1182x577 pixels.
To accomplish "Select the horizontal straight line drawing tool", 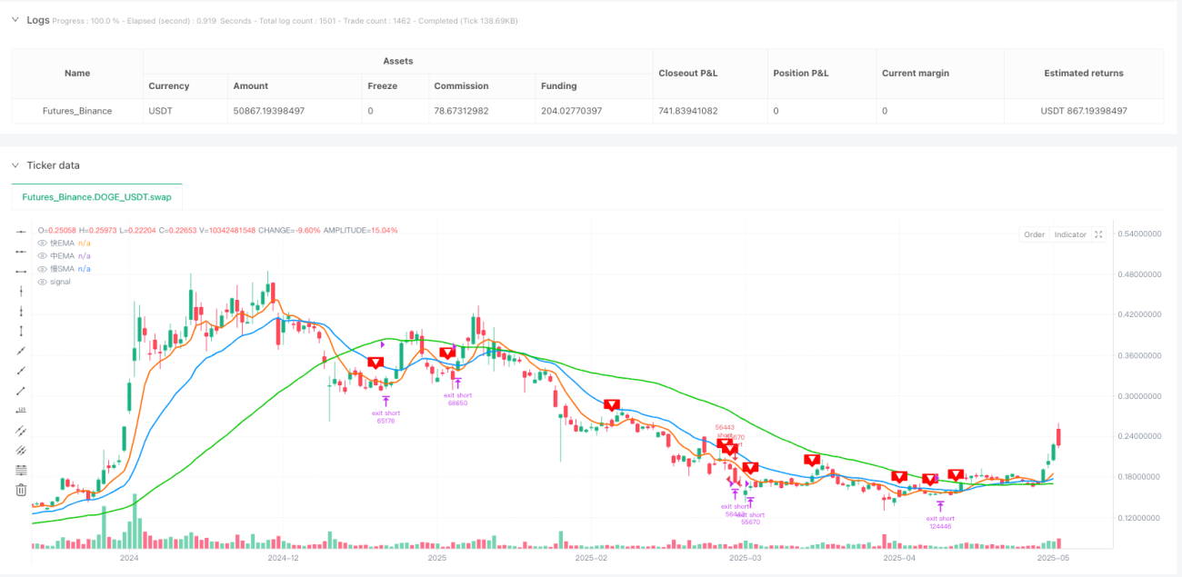I will [x=22, y=232].
